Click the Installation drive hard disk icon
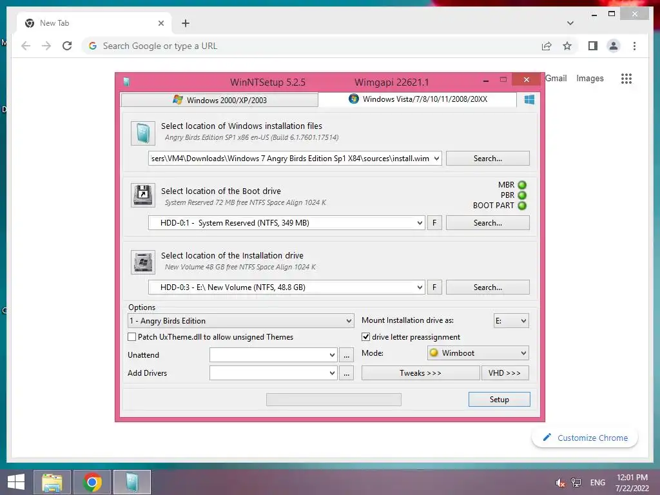The height and width of the screenshot is (495, 660). point(142,262)
